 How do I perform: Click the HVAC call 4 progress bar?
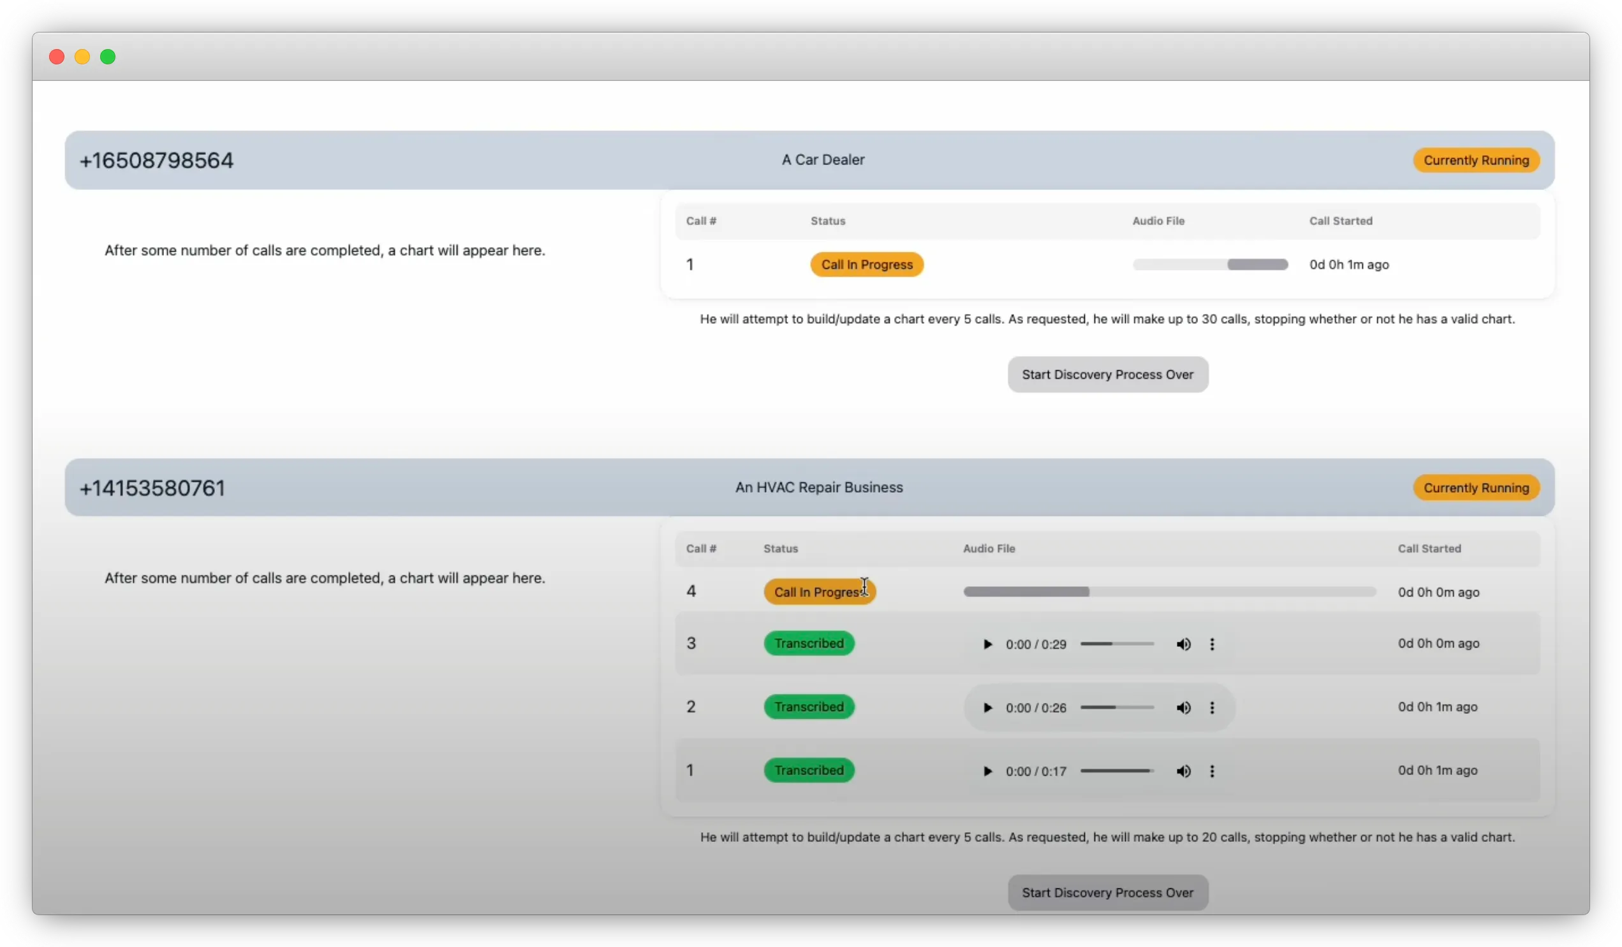pos(1169,592)
